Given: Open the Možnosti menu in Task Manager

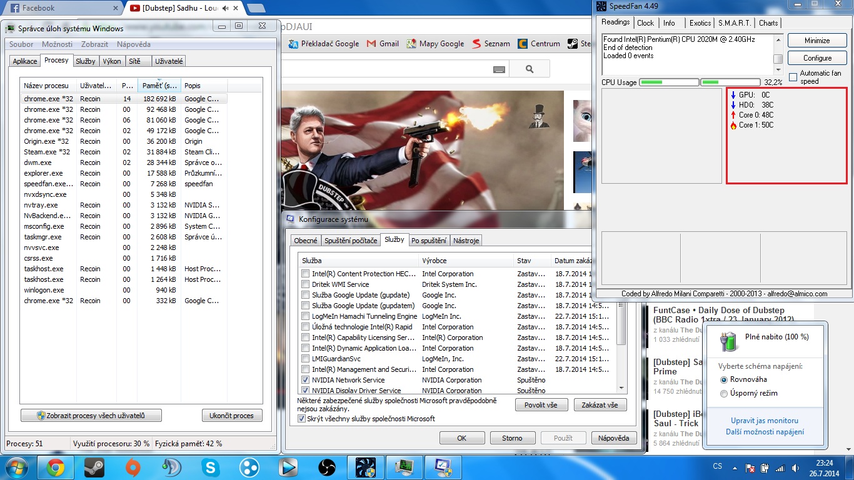Looking at the screenshot, I should coord(57,44).
